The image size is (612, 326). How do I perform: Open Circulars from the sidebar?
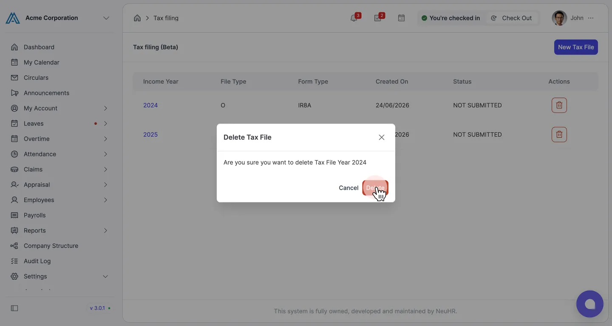pos(36,78)
